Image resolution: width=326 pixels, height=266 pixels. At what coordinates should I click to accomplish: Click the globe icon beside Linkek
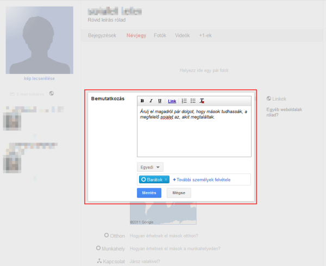coord(268,98)
